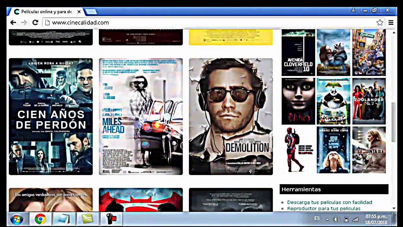Select the La Quinta Ola thumbnail
The width and height of the screenshot is (403, 227).
369,150
